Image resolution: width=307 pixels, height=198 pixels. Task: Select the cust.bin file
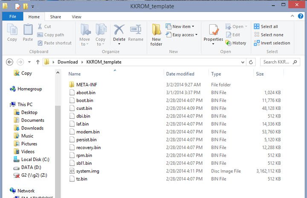pos(84,108)
